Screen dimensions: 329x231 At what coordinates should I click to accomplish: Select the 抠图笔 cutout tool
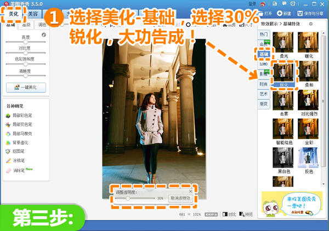(15, 151)
